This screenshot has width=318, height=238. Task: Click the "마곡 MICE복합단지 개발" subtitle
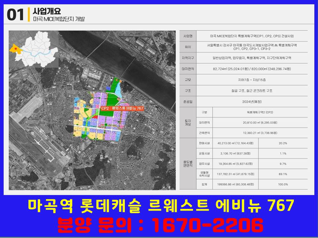pyautogui.click(x=59, y=19)
